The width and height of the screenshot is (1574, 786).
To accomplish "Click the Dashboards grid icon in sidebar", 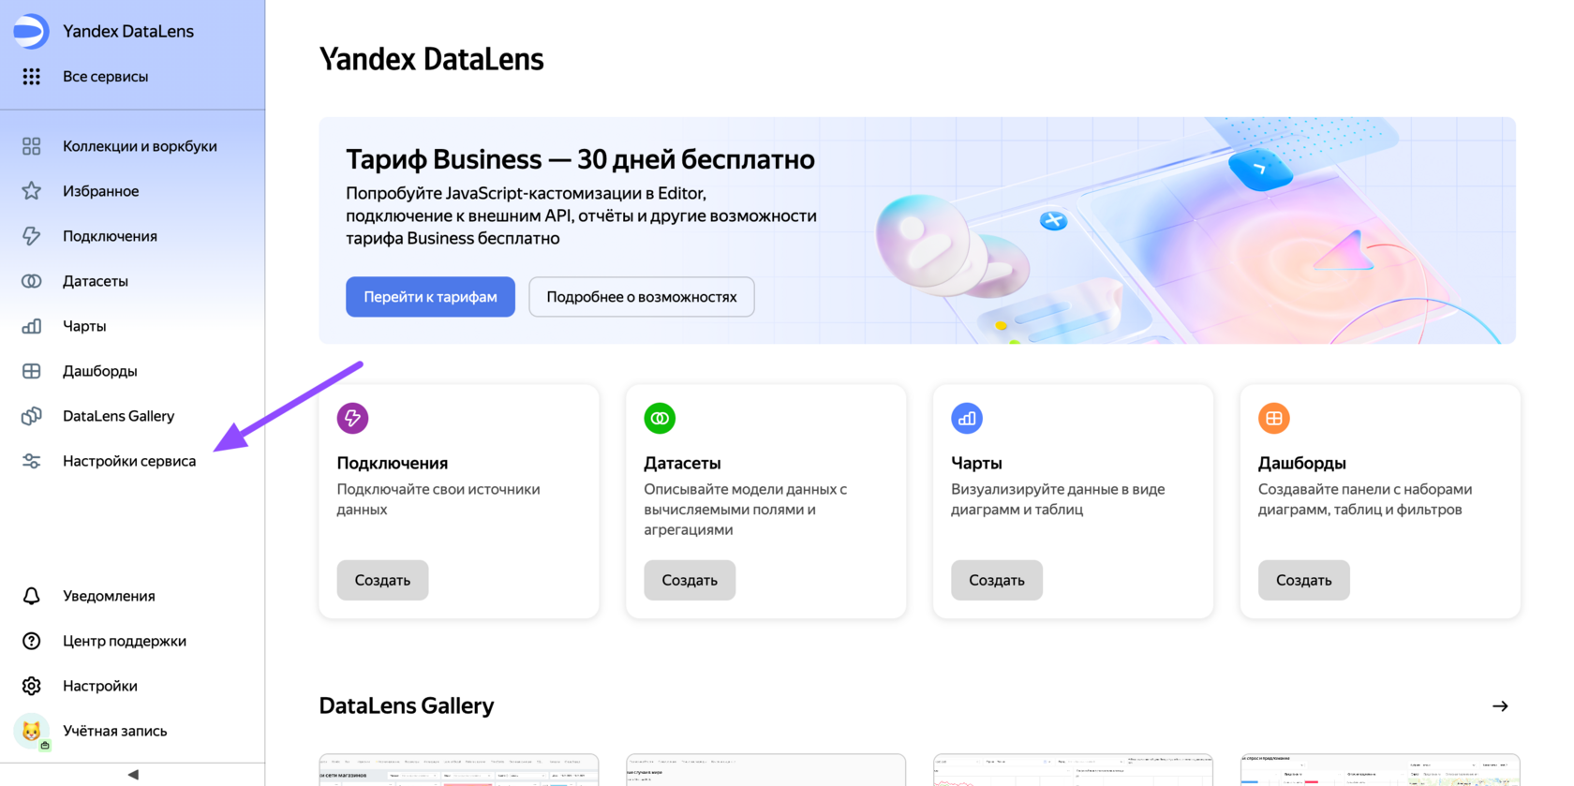I will click(x=31, y=371).
